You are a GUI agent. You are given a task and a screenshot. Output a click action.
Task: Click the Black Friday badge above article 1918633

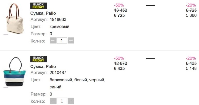click(39, 6)
